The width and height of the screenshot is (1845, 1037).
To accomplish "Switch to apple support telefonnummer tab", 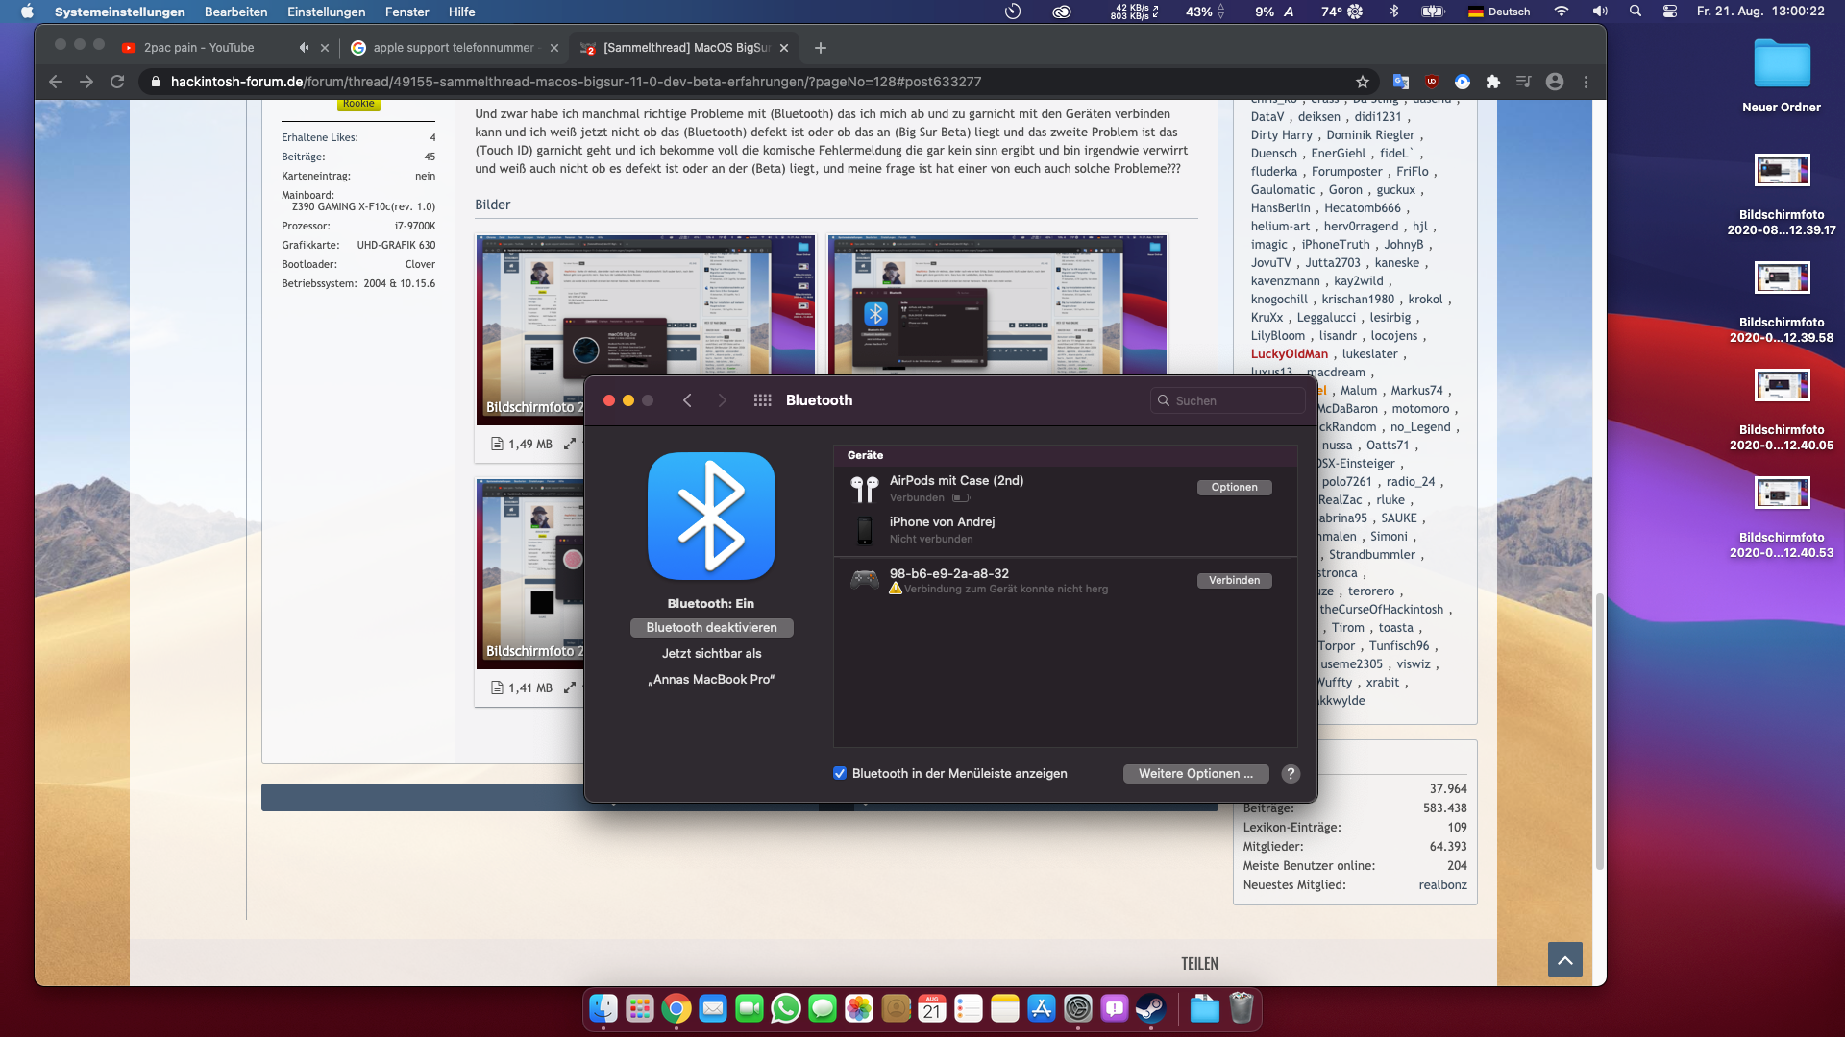I will click(452, 48).
